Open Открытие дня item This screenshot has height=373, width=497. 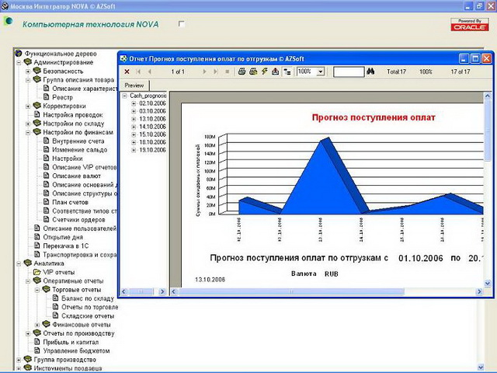coord(63,237)
